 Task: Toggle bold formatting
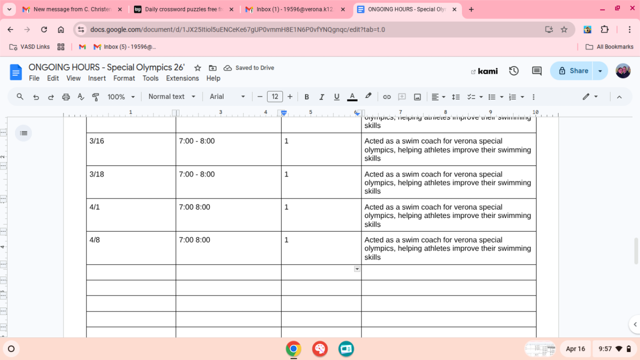(x=307, y=97)
